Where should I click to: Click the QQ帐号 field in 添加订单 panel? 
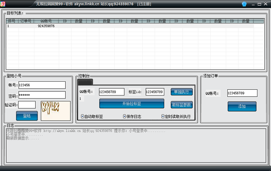(x=242, y=93)
